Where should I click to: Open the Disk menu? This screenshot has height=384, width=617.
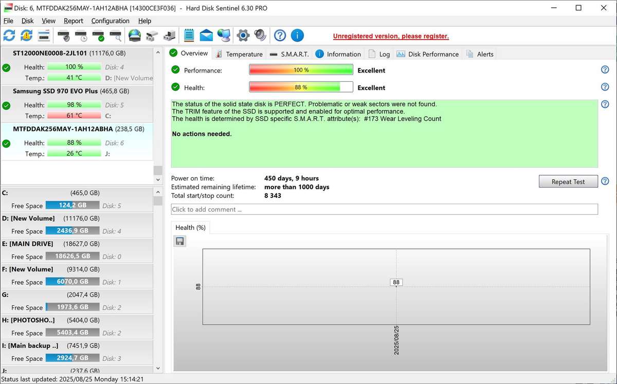coord(28,21)
